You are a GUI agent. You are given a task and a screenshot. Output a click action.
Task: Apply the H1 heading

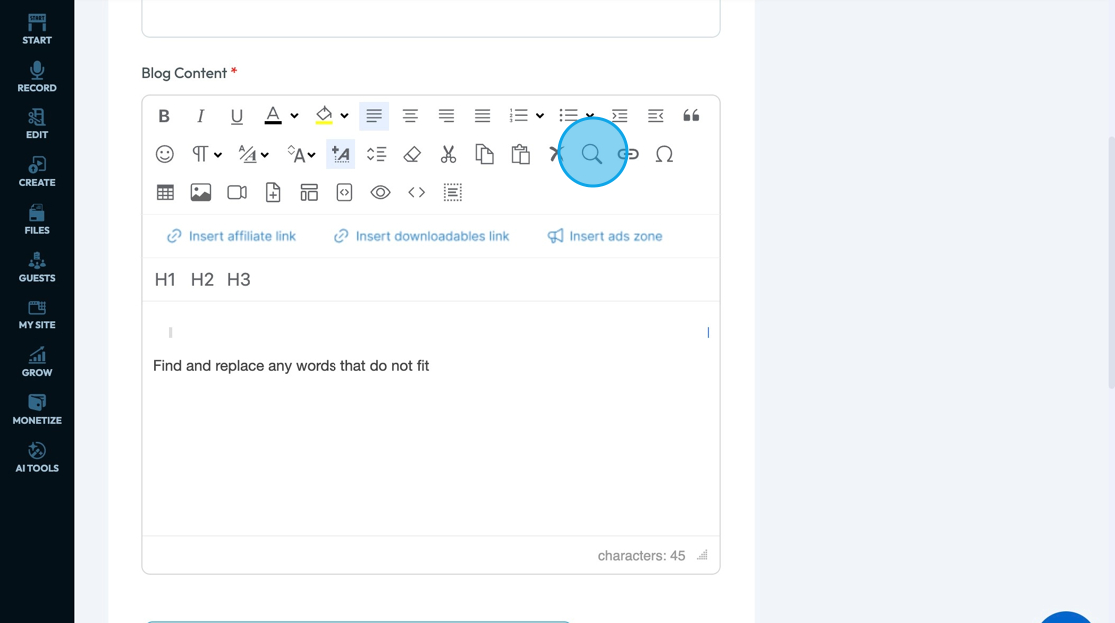tap(165, 280)
